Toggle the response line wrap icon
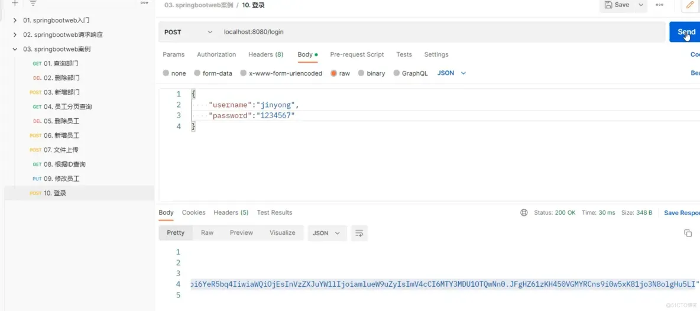Viewport: 700px width, 311px height. coord(359,233)
